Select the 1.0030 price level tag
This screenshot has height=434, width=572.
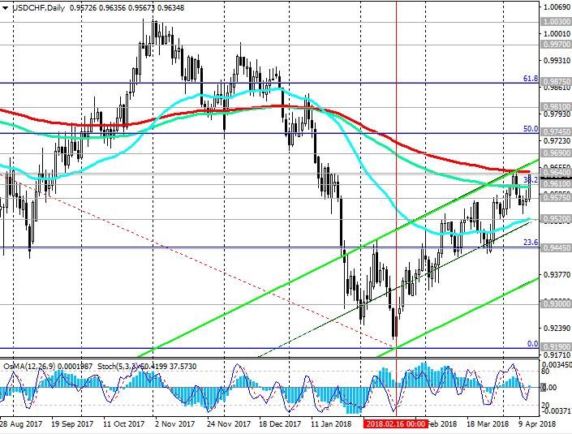click(556, 22)
